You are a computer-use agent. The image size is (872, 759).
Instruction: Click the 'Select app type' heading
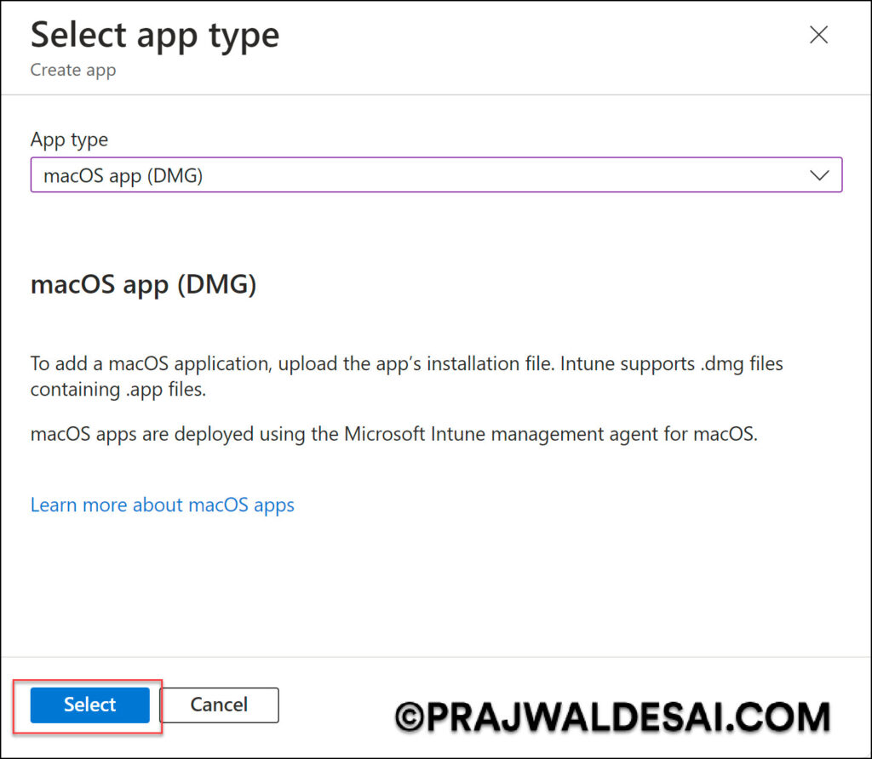click(x=155, y=36)
